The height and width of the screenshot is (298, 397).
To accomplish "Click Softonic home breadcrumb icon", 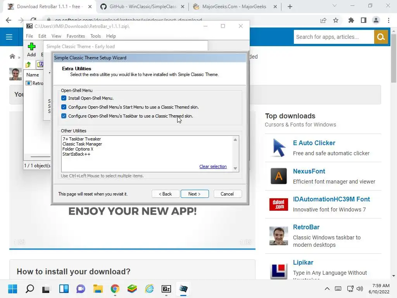I will 12,57.
